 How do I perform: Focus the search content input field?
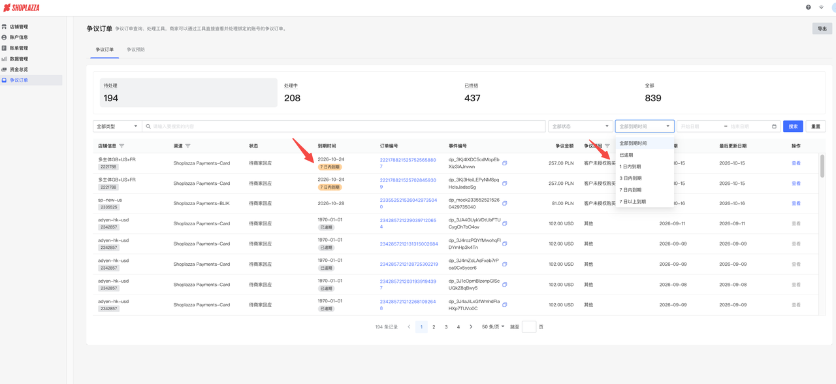tap(344, 126)
